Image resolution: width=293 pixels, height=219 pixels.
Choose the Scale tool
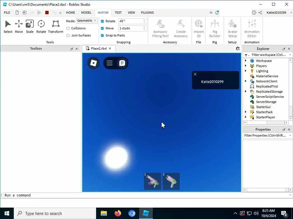pos(30,27)
